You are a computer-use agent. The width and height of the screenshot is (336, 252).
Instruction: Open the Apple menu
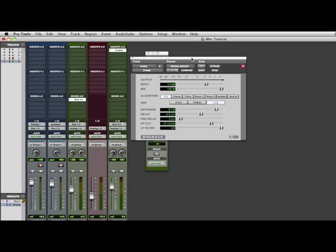pos(7,34)
